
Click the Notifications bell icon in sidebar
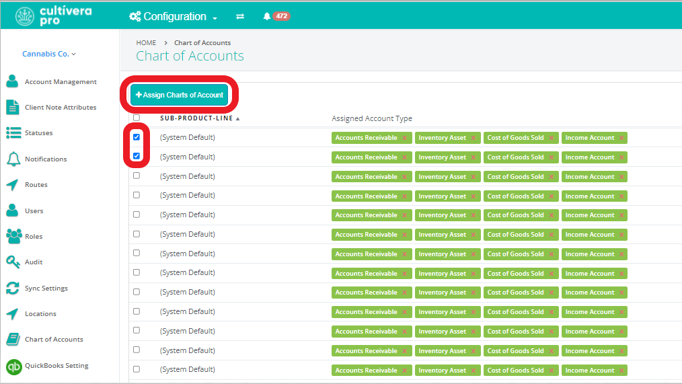click(13, 159)
